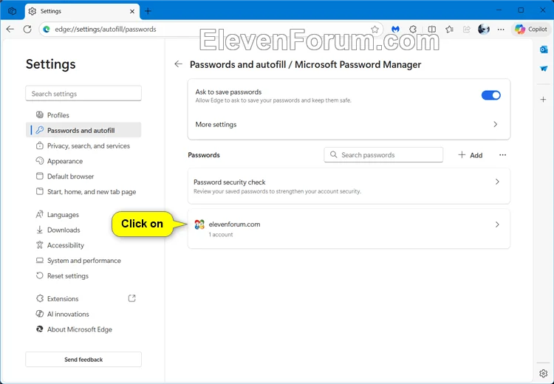Screen dimensions: 554x384
Task: Go back using browser back arrow
Action: 10,30
